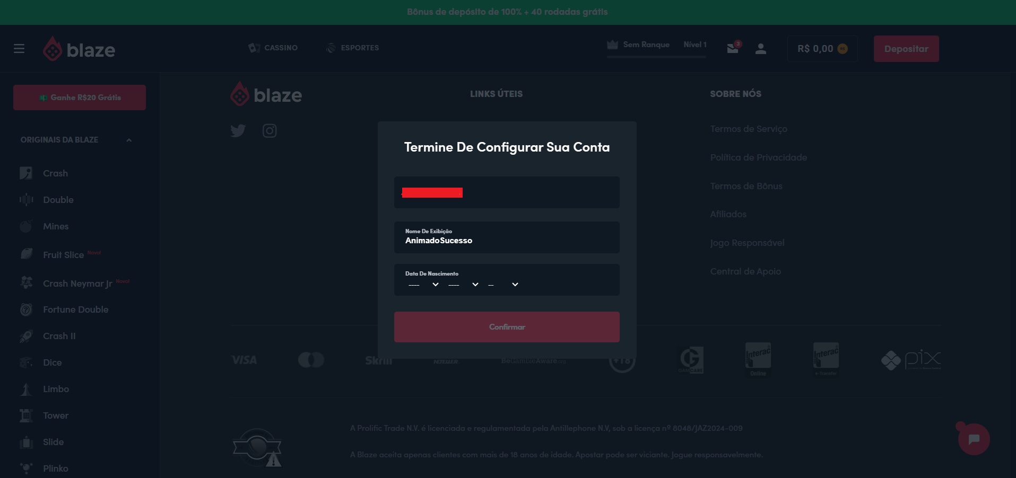Open the live chat bubble
The image size is (1016, 478).
(974, 439)
